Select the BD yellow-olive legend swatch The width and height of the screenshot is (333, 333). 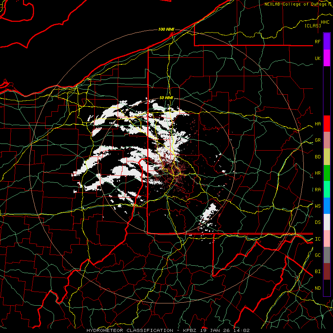click(x=327, y=157)
